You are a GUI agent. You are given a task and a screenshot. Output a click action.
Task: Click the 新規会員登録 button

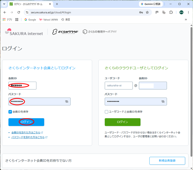[167, 161]
